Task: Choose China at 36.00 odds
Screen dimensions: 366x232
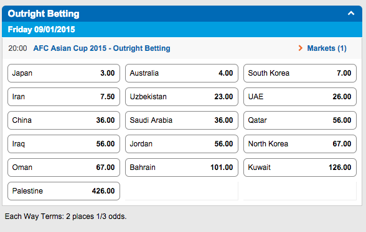Action: [x=63, y=120]
